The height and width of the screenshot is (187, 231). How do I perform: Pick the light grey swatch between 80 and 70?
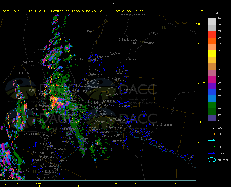[x=211, y=21]
